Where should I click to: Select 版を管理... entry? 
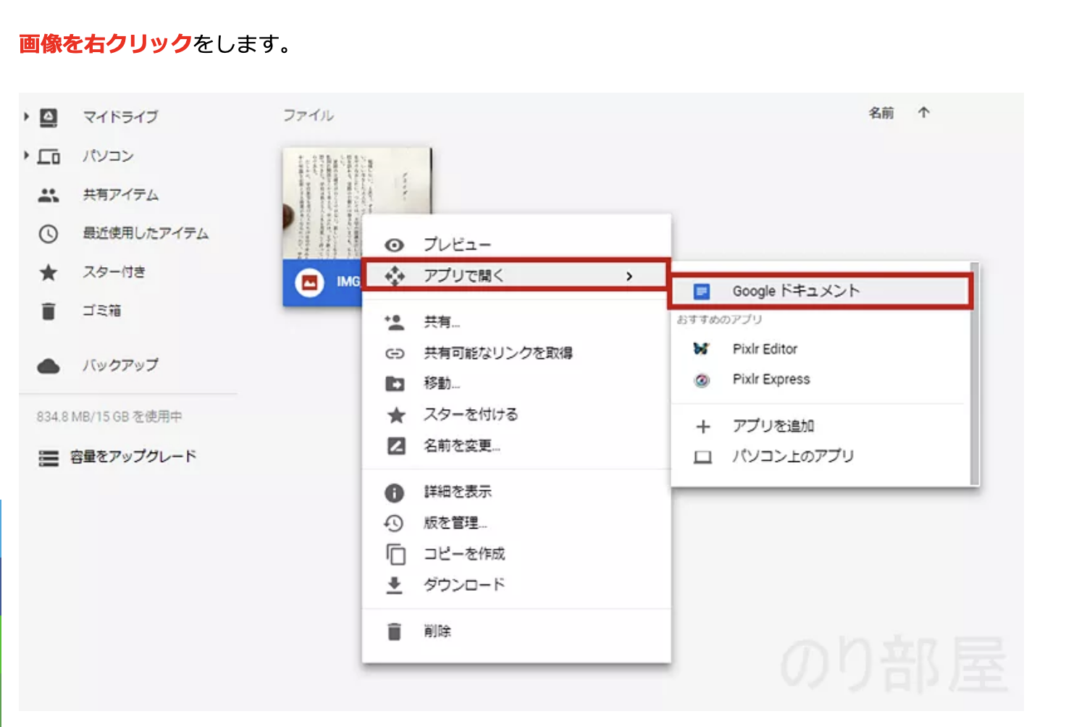tap(516, 523)
